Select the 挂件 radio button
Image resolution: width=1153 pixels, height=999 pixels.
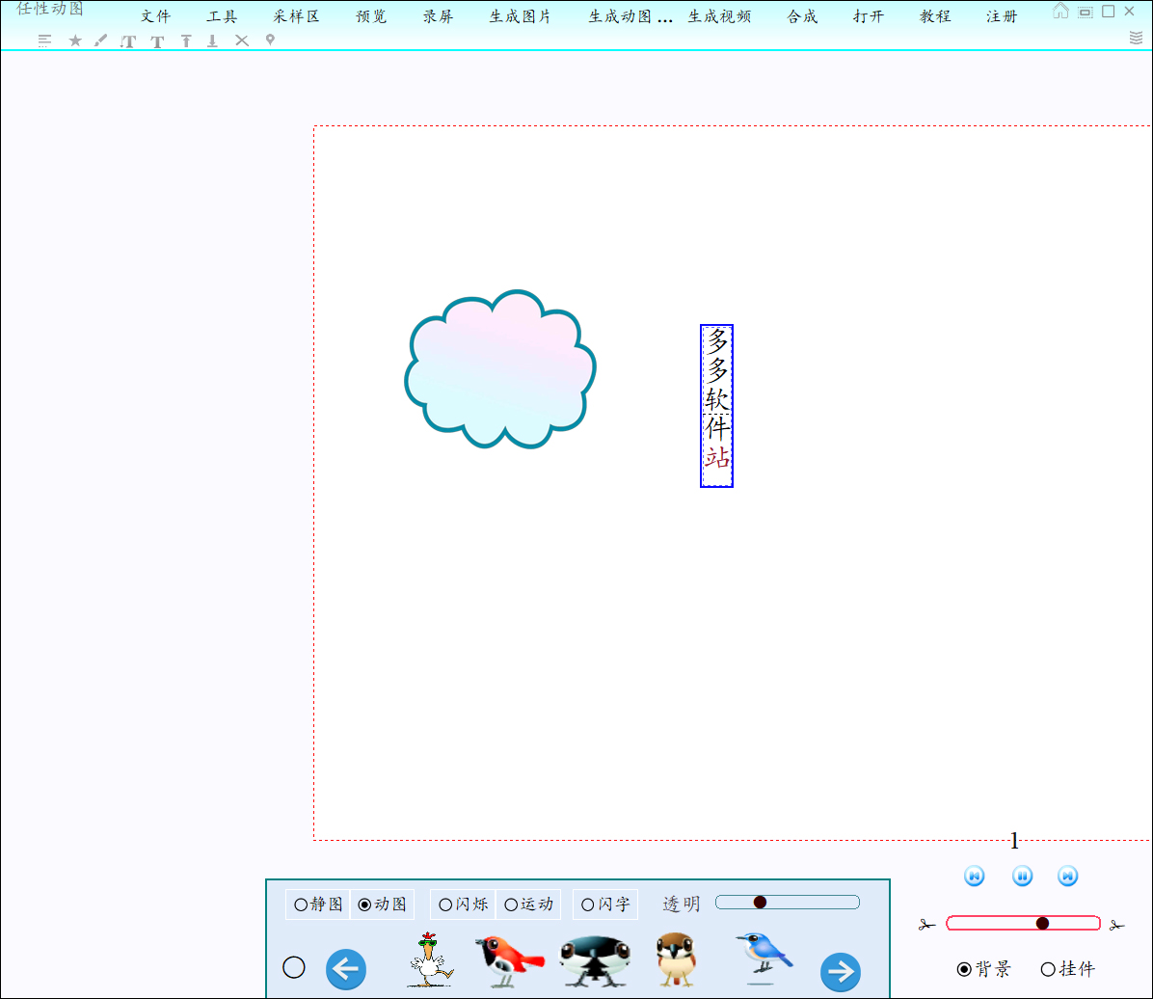coord(1068,969)
